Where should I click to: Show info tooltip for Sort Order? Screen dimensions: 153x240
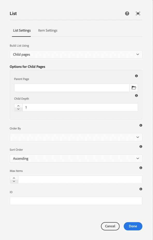[141, 147]
